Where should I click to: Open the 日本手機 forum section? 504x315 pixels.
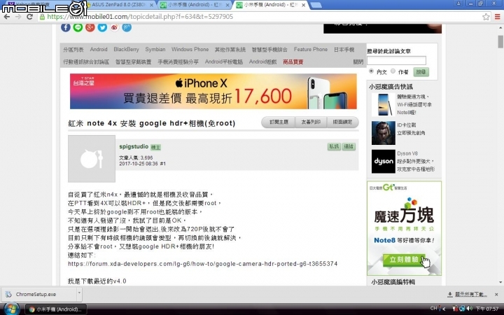point(344,50)
